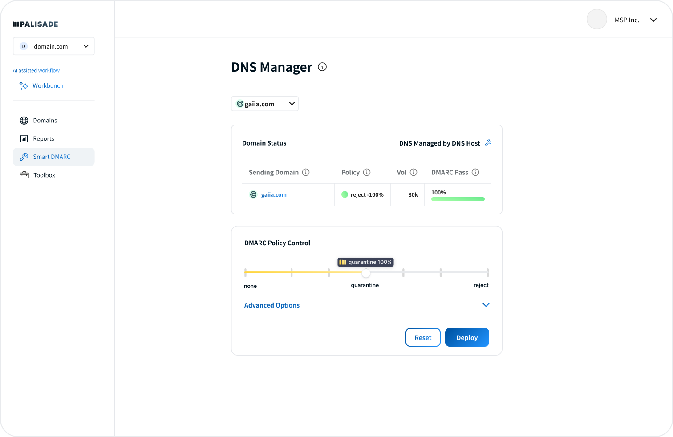This screenshot has width=673, height=437.
Task: Click the DMARC Pass info icon
Action: (x=475, y=172)
